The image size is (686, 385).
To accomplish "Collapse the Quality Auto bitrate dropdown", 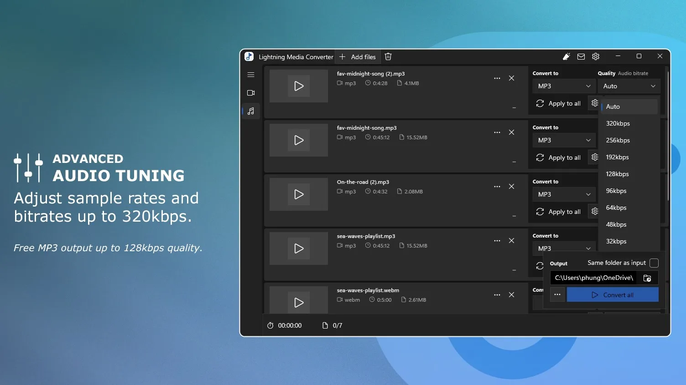I will [x=629, y=86].
